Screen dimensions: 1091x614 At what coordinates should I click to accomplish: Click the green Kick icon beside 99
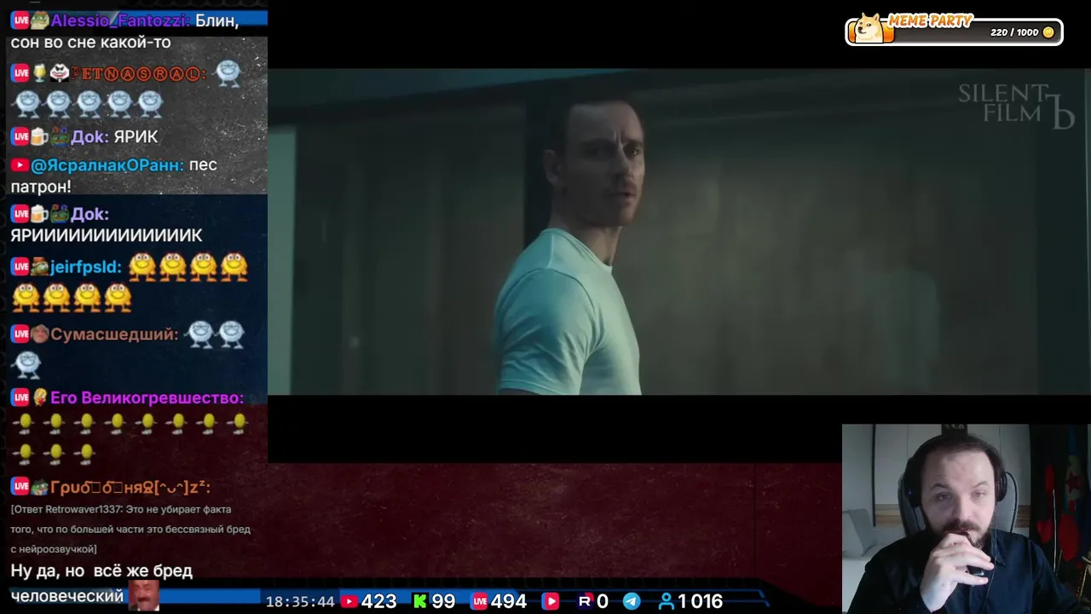419,601
